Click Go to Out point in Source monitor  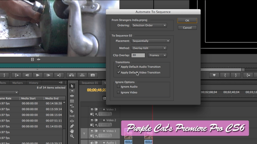pyautogui.click(x=59, y=75)
